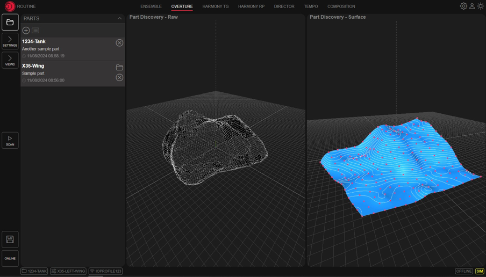Add a new part with plus icon
This screenshot has width=486, height=277.
click(x=26, y=31)
